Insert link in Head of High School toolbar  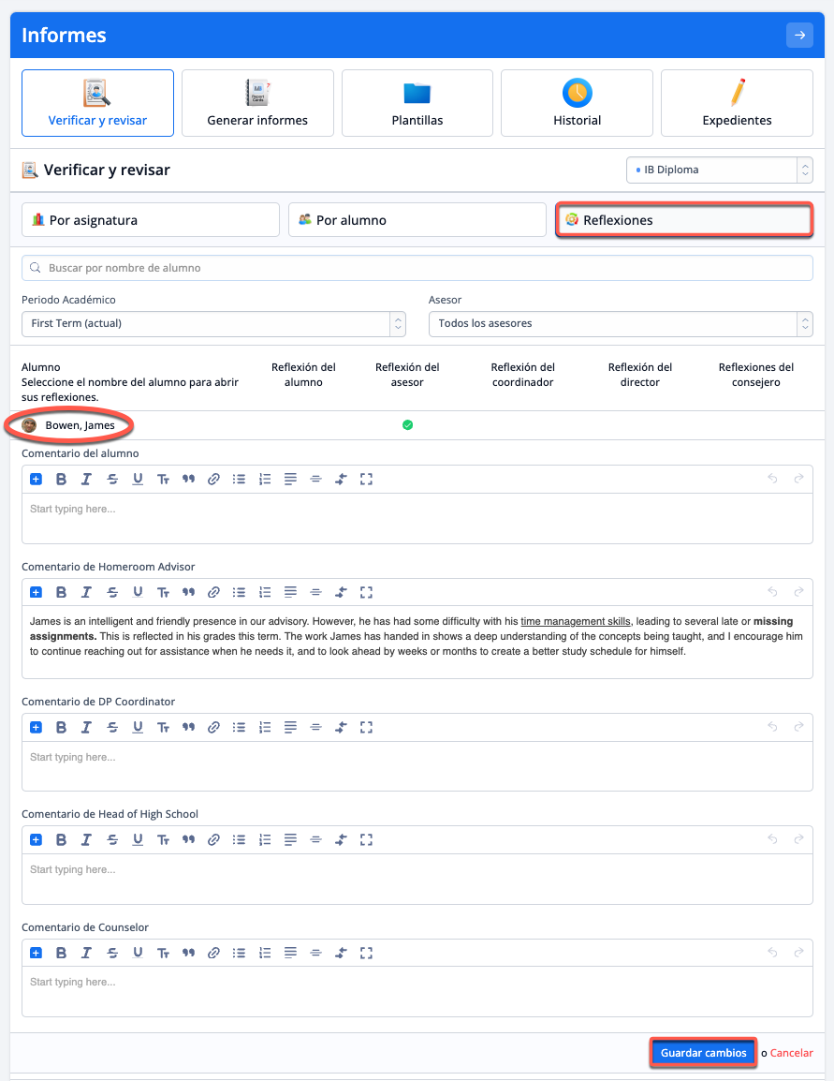(213, 839)
